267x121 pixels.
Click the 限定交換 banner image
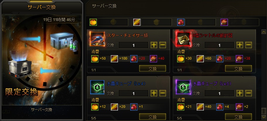[x=42, y=60]
